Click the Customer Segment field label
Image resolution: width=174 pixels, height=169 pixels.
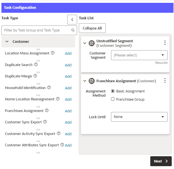97,55
